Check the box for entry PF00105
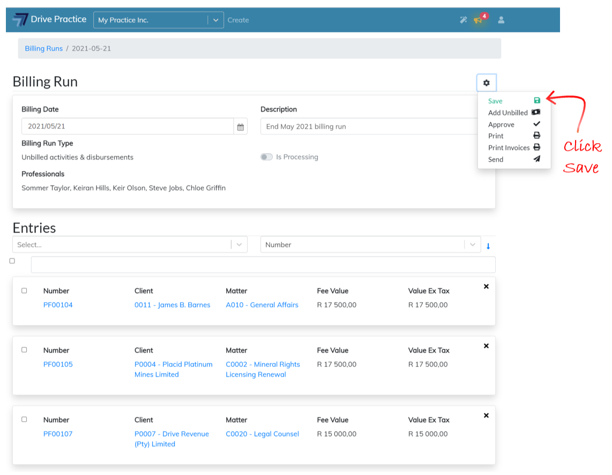The height and width of the screenshot is (475, 612). point(24,350)
